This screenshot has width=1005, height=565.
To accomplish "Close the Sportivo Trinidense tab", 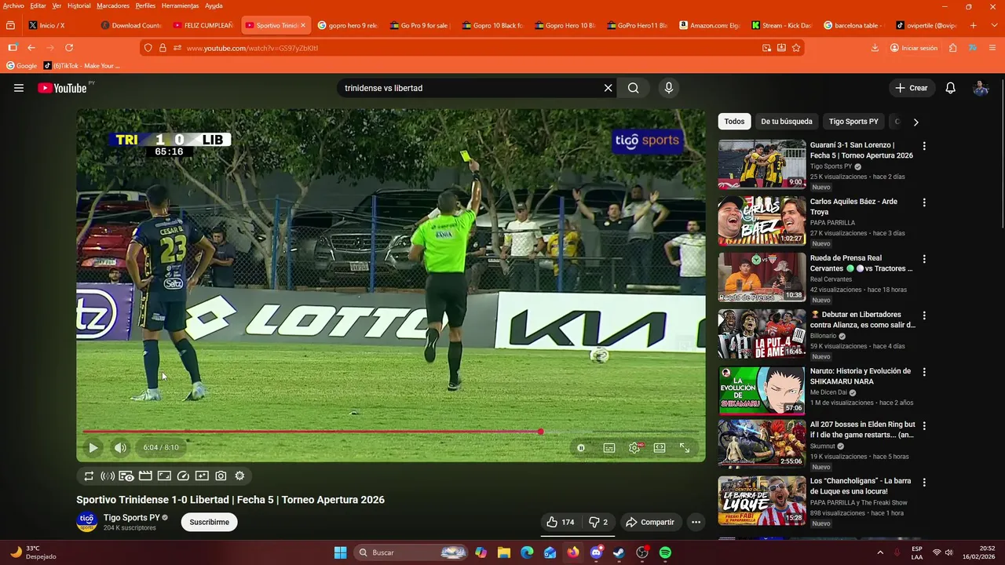I will 303,25.
